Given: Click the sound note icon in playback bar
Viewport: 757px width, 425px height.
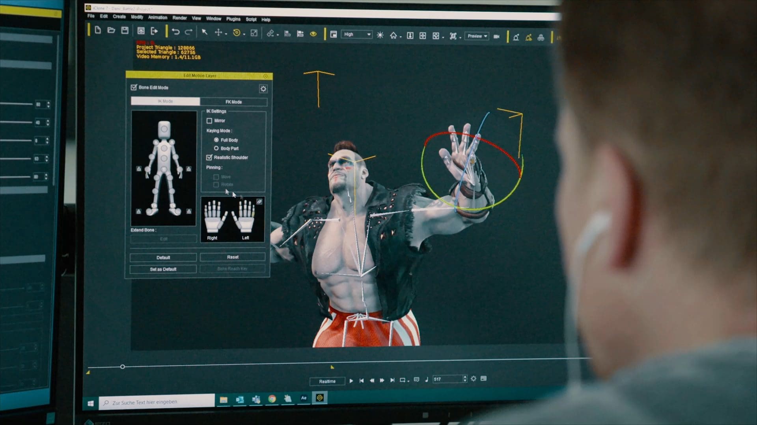Looking at the screenshot, I should coord(427,379).
